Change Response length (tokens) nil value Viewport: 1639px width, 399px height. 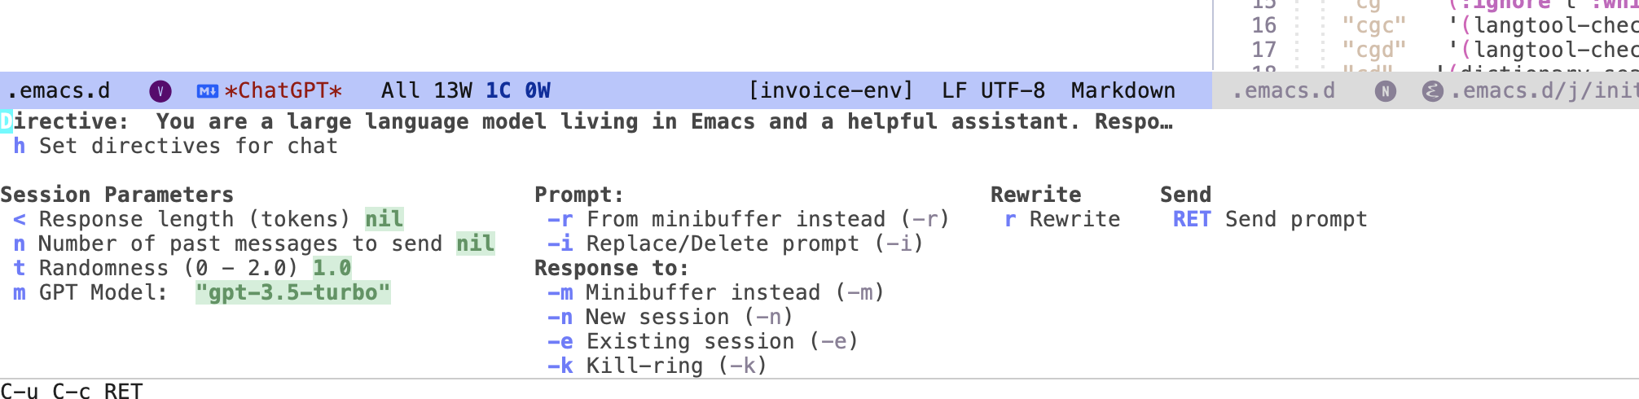(x=384, y=219)
